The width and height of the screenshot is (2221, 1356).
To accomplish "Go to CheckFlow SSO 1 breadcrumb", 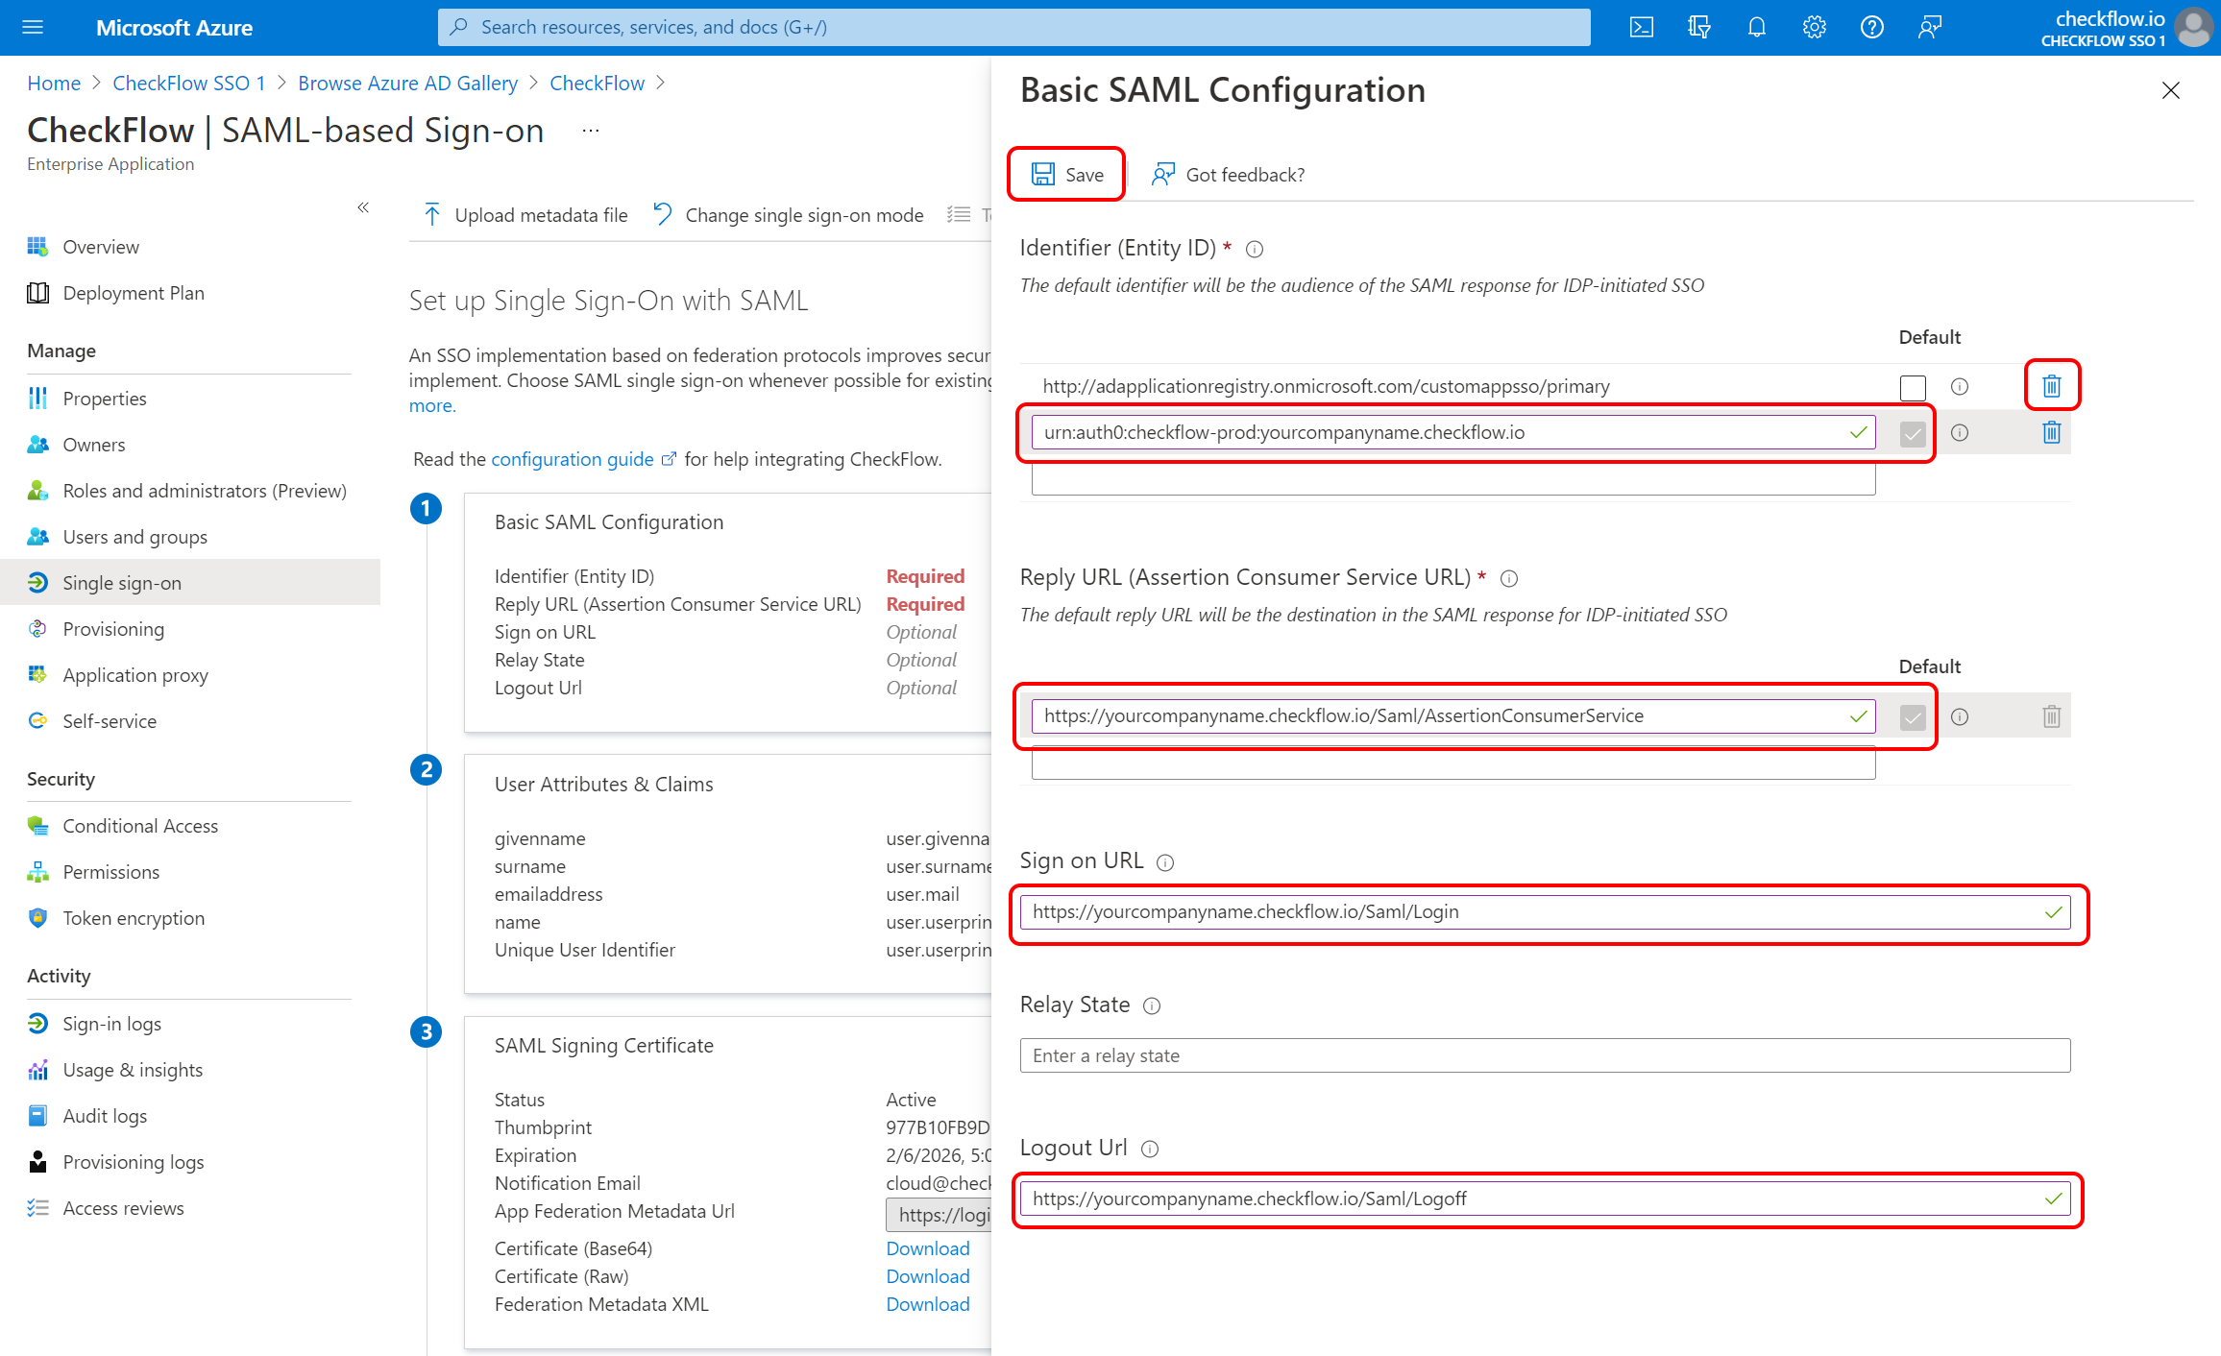I will point(189,84).
